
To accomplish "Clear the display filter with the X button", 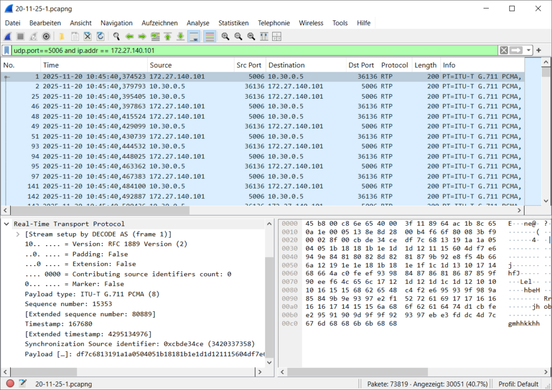I will (x=503, y=50).
